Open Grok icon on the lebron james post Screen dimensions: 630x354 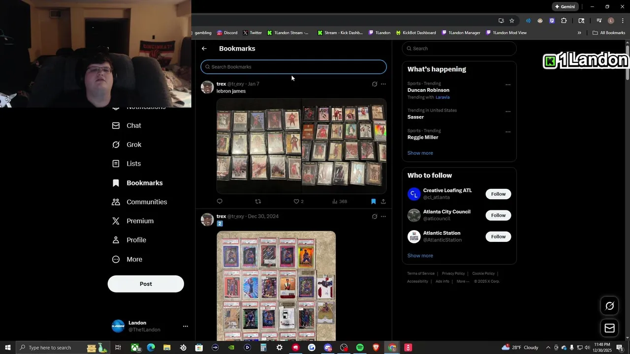click(x=375, y=84)
